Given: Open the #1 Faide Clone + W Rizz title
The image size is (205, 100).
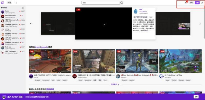Looking at the screenshot, I should [173, 75].
